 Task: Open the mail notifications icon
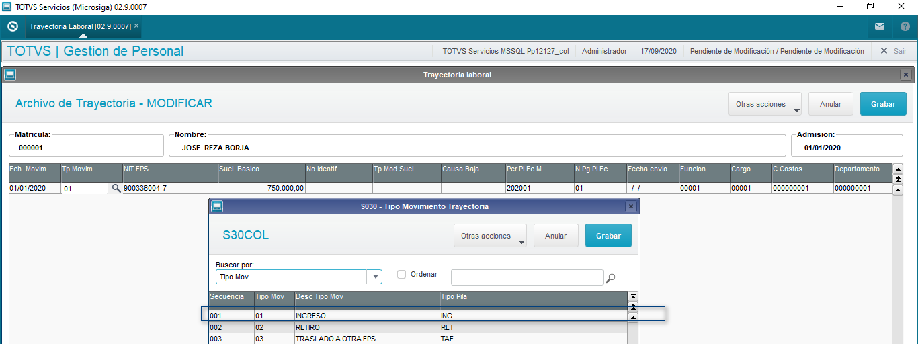coord(880,26)
